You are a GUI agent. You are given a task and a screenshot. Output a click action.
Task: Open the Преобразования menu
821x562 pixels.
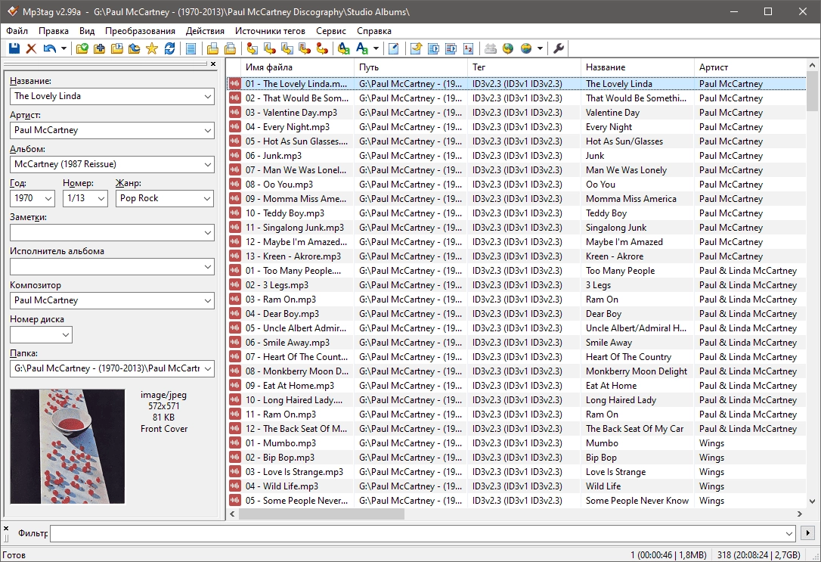pyautogui.click(x=140, y=31)
